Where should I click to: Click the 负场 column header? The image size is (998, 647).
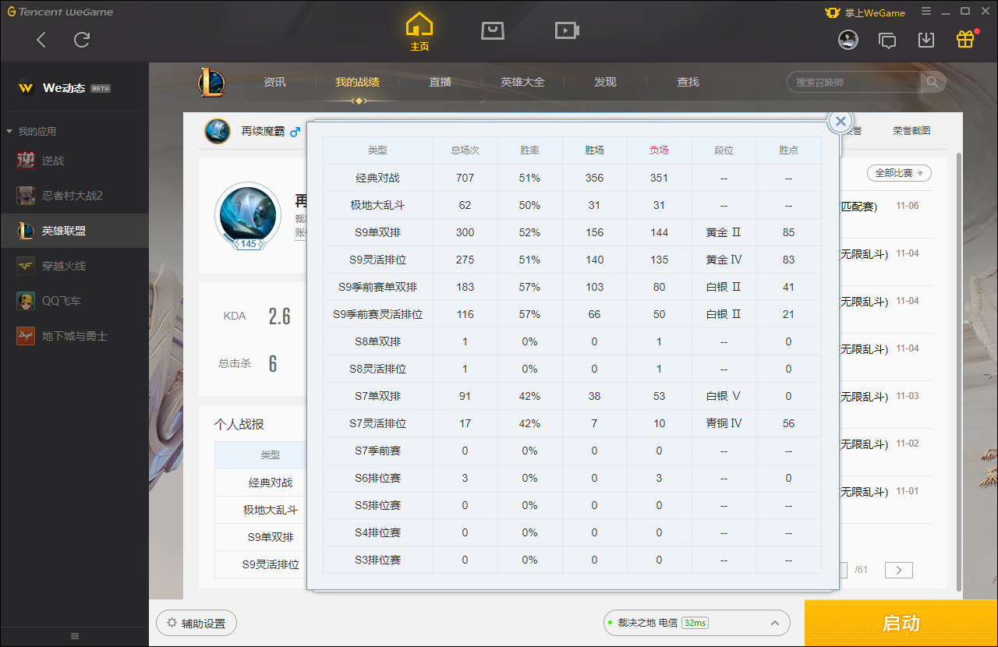click(659, 150)
